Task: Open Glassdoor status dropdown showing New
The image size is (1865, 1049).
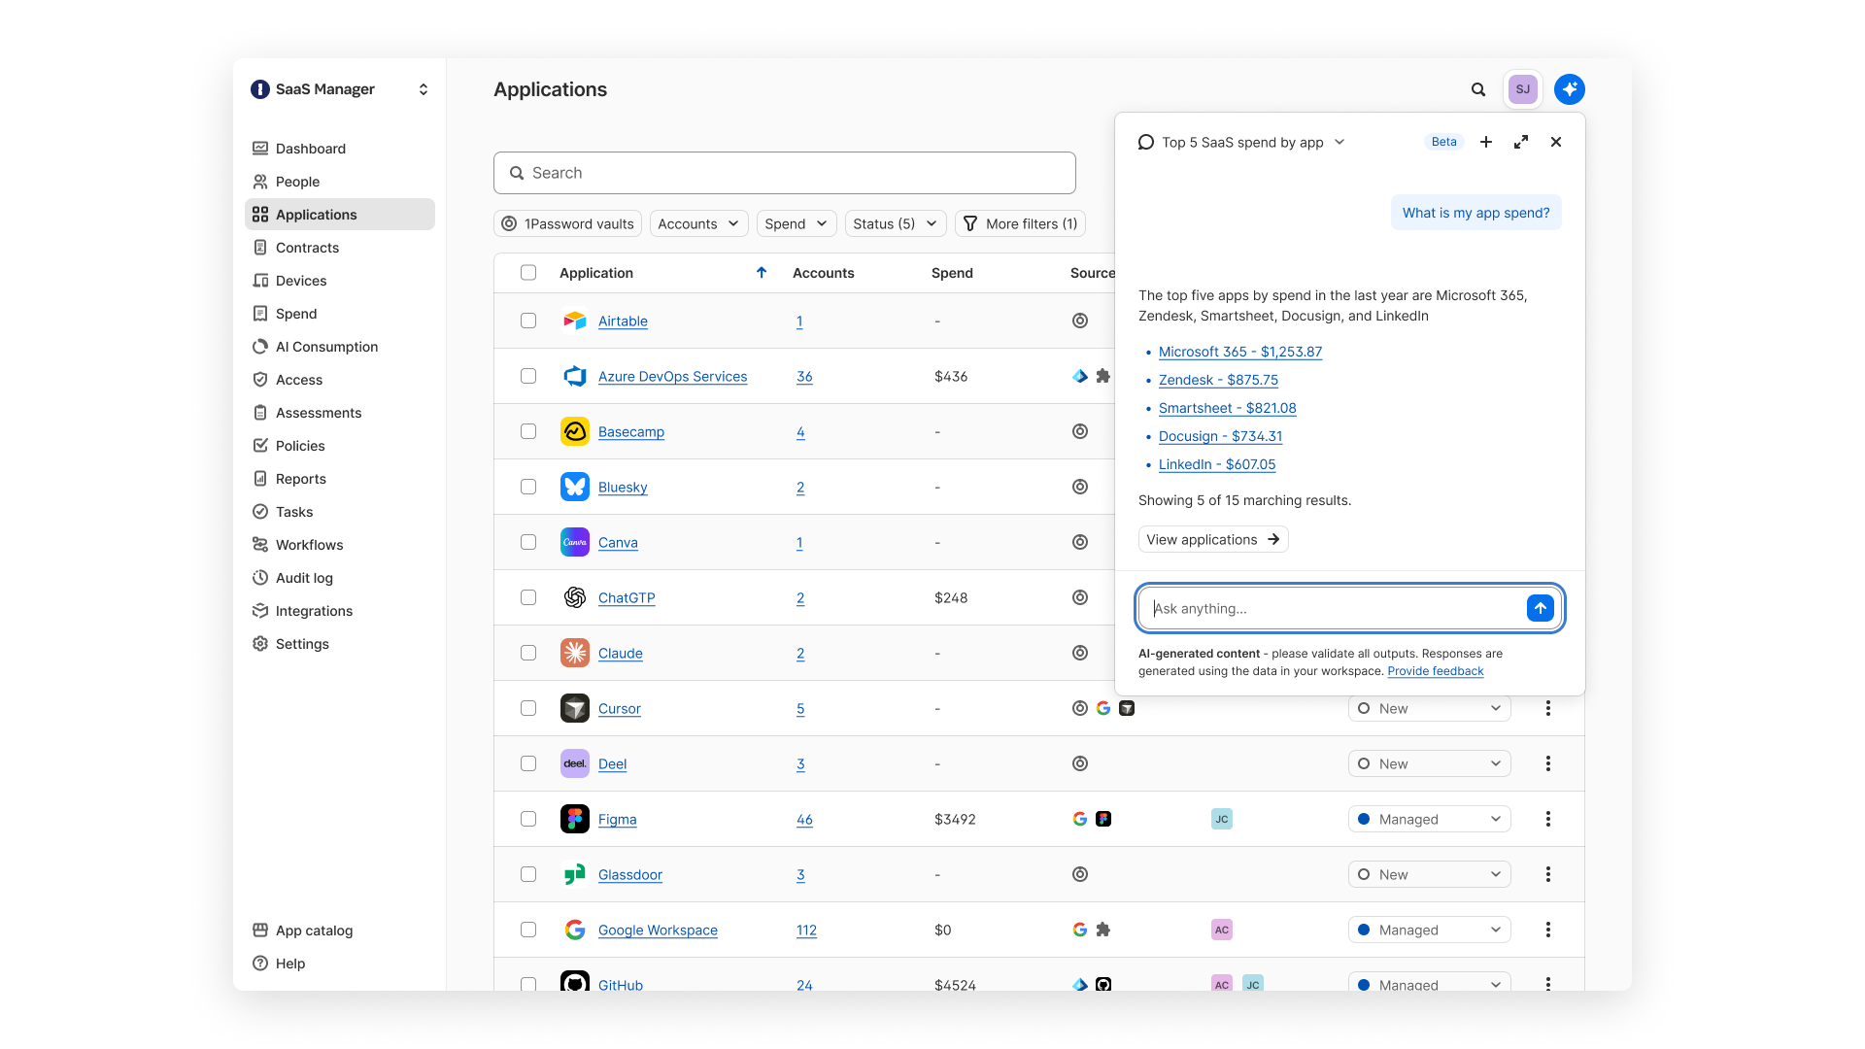Action: pyautogui.click(x=1430, y=874)
